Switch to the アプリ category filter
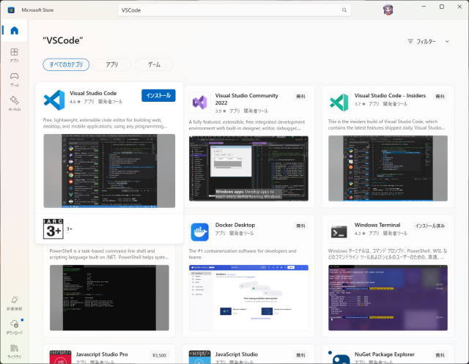The width and height of the screenshot is (469, 364). click(112, 64)
